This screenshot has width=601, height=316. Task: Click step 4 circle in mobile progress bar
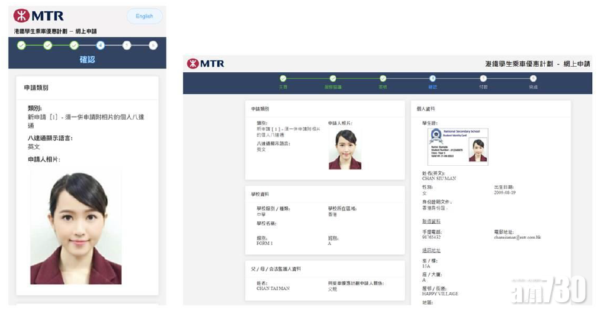point(100,45)
